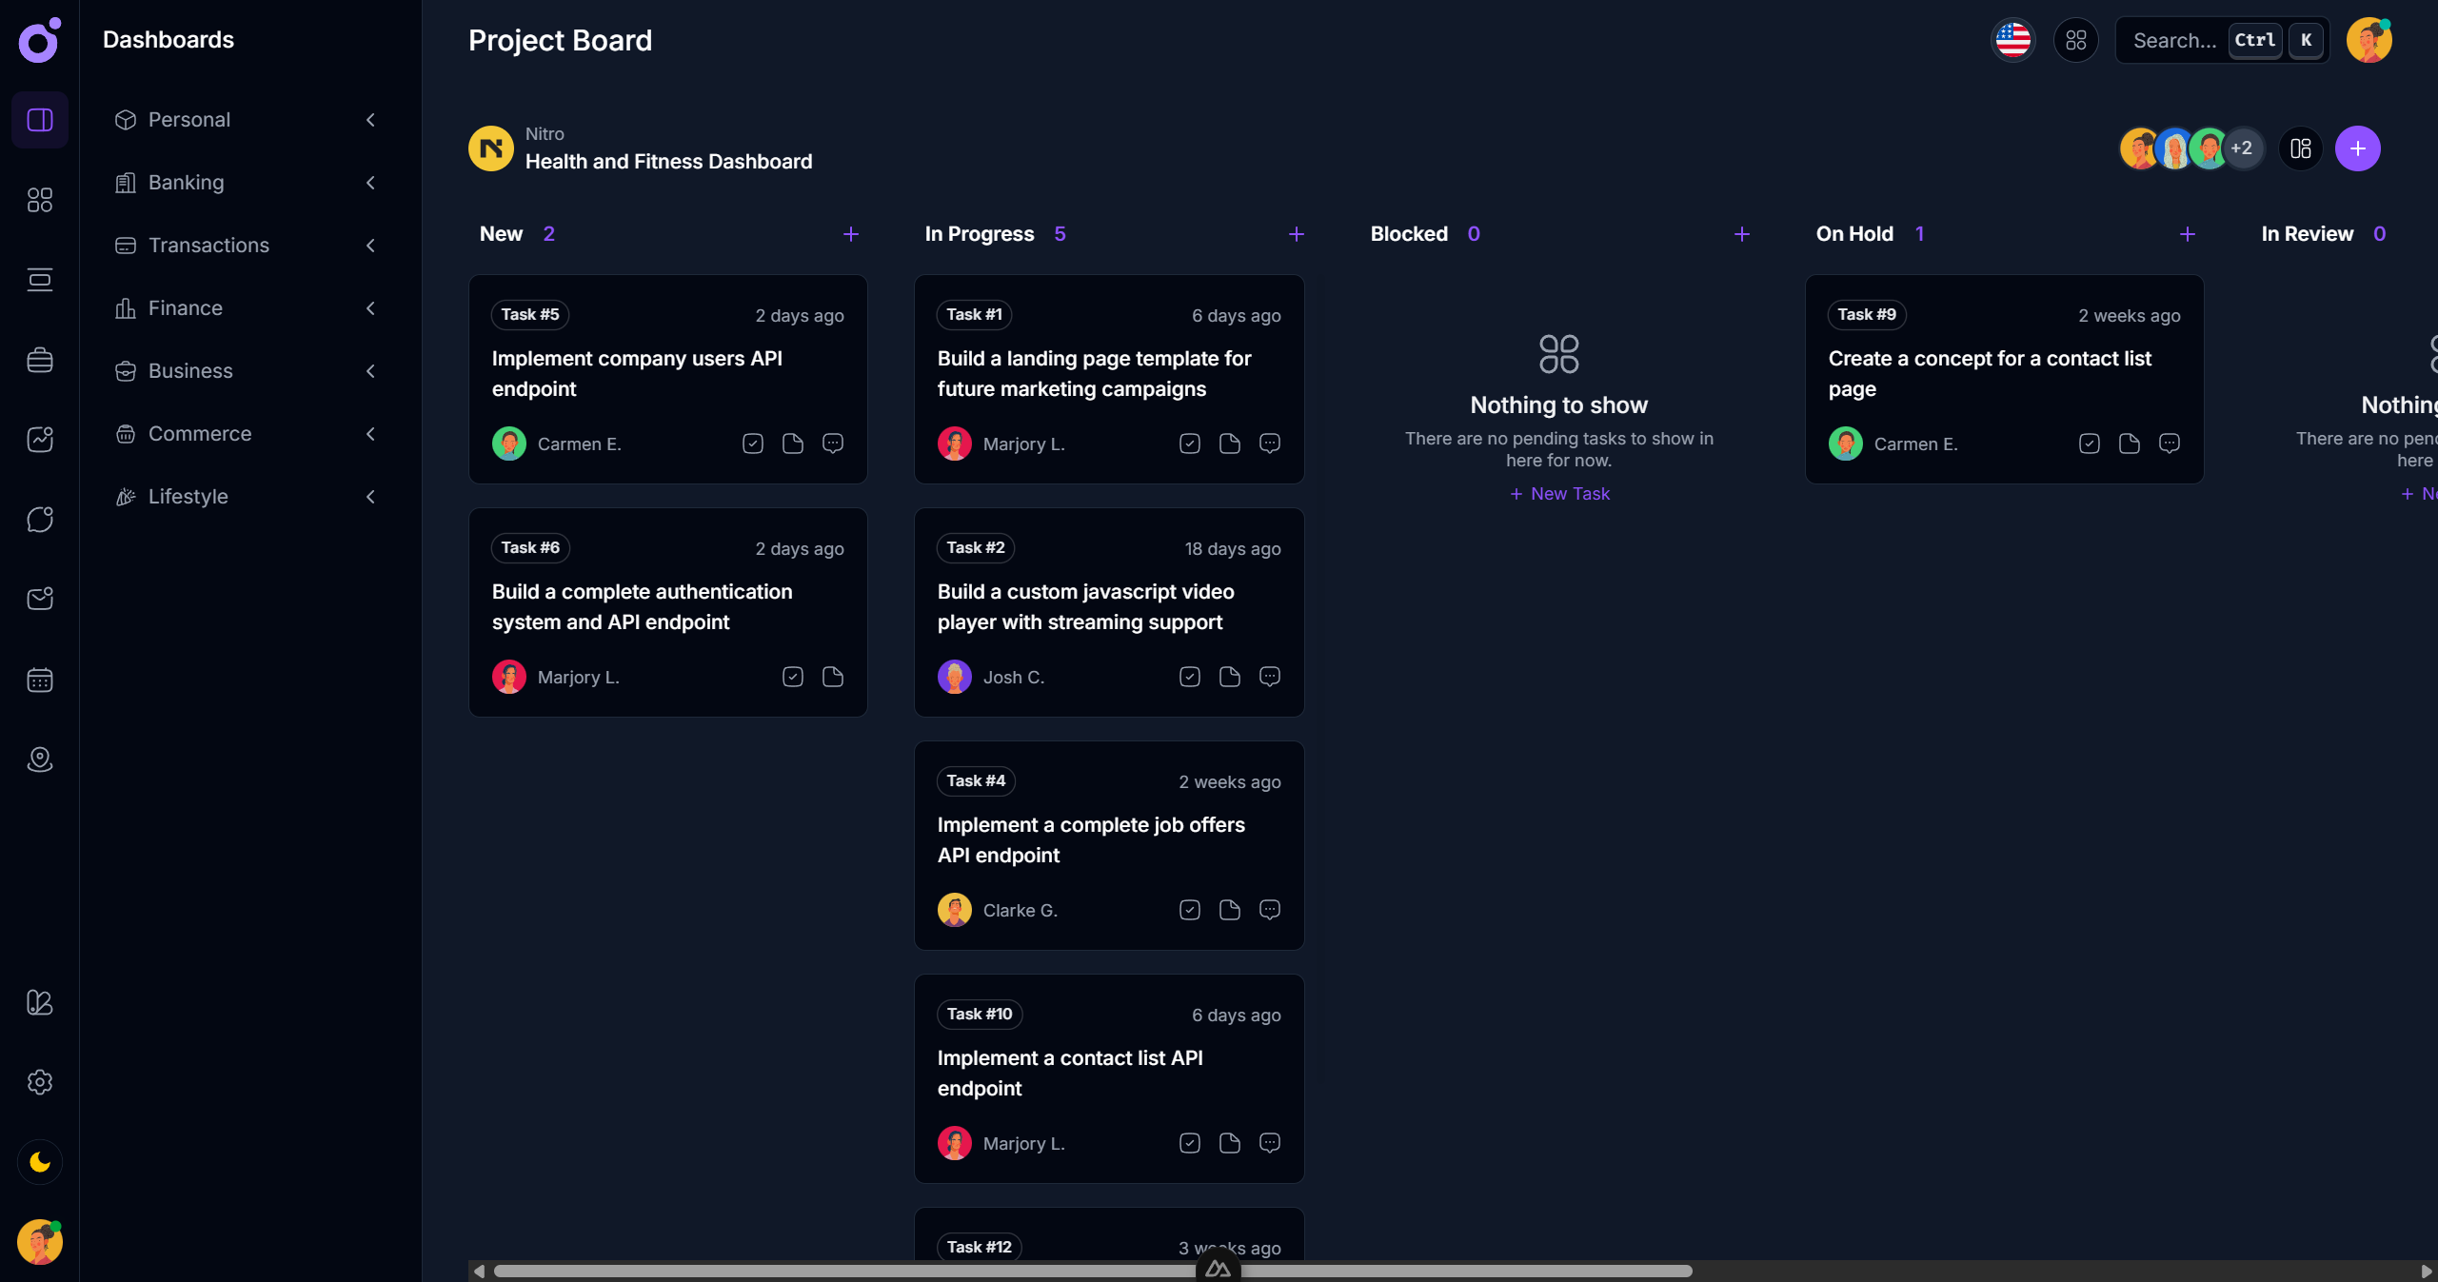
Task: Select Transactions in the sidebar menu
Action: coord(208,245)
